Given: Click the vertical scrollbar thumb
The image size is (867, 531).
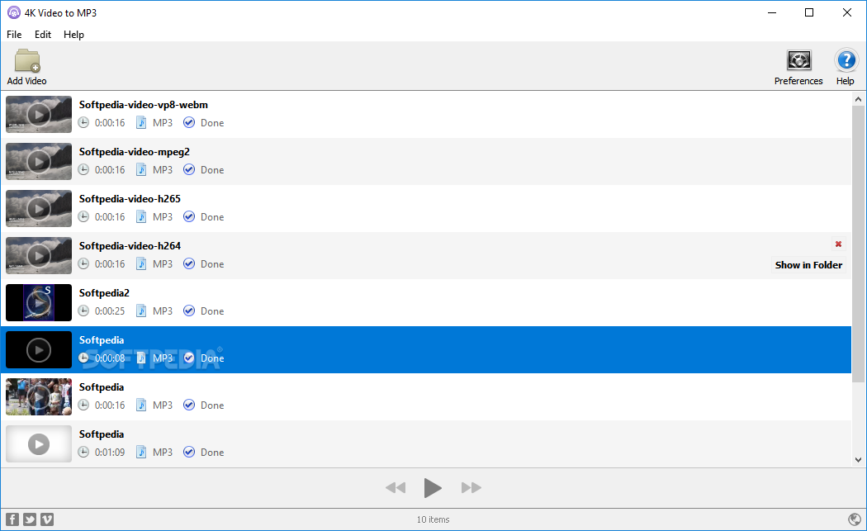Looking at the screenshot, I should [x=858, y=244].
